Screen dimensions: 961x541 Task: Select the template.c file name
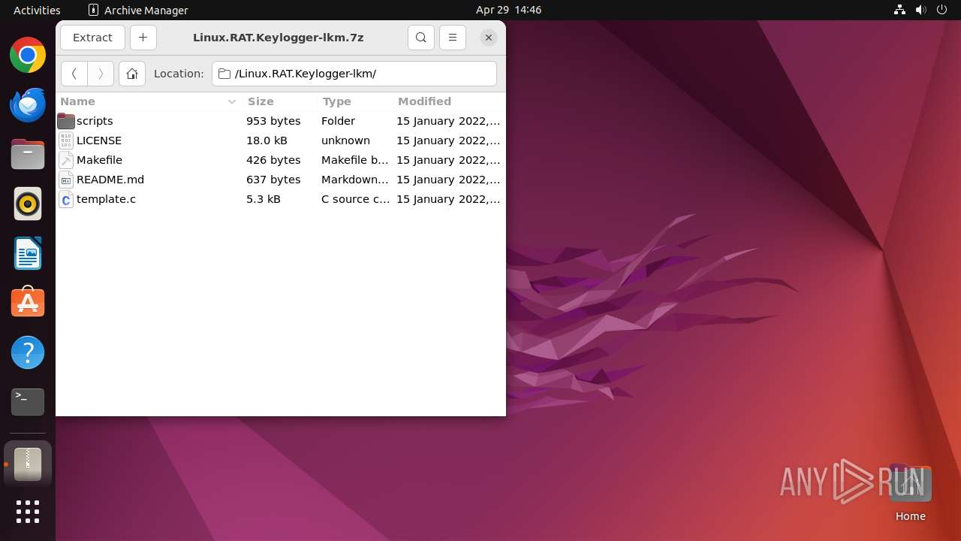[106, 199]
